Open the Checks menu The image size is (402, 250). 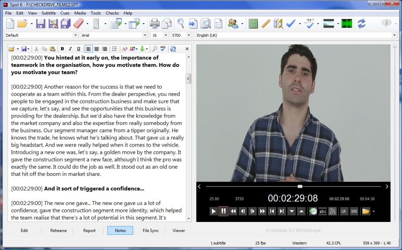tap(112, 13)
